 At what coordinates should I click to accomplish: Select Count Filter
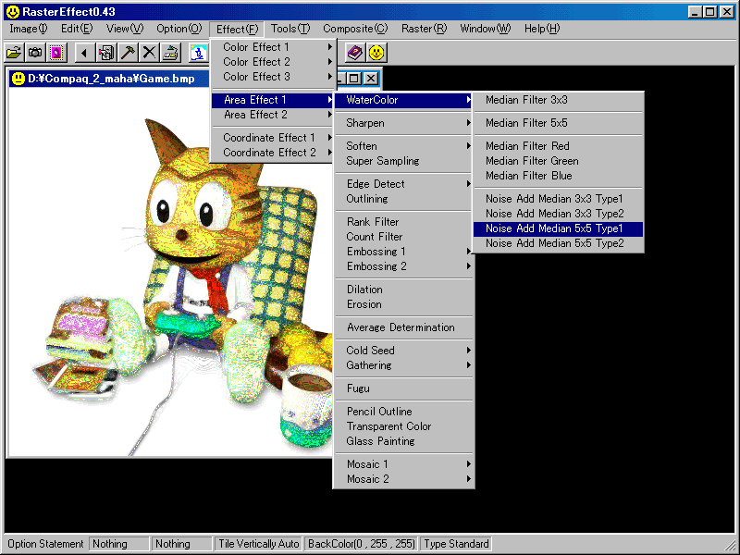coord(404,237)
